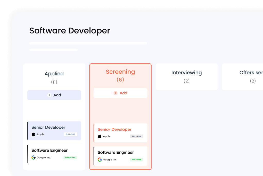Click Apple logo on Screening Senior Developer card
Image resolution: width=263 pixels, height=176 pixels.
(x=100, y=136)
